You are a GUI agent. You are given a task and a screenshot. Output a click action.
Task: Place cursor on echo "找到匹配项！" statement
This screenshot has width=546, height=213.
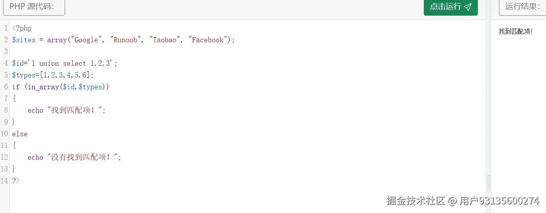[x=67, y=110]
